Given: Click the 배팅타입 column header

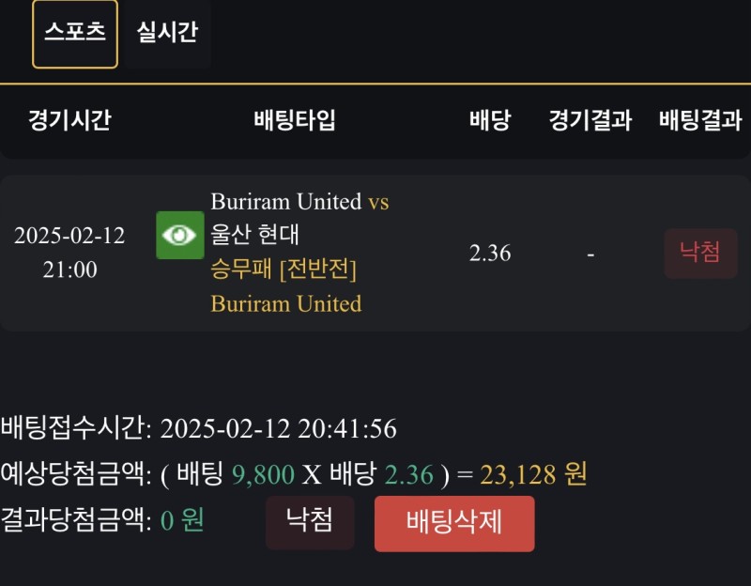Looking at the screenshot, I should [295, 120].
